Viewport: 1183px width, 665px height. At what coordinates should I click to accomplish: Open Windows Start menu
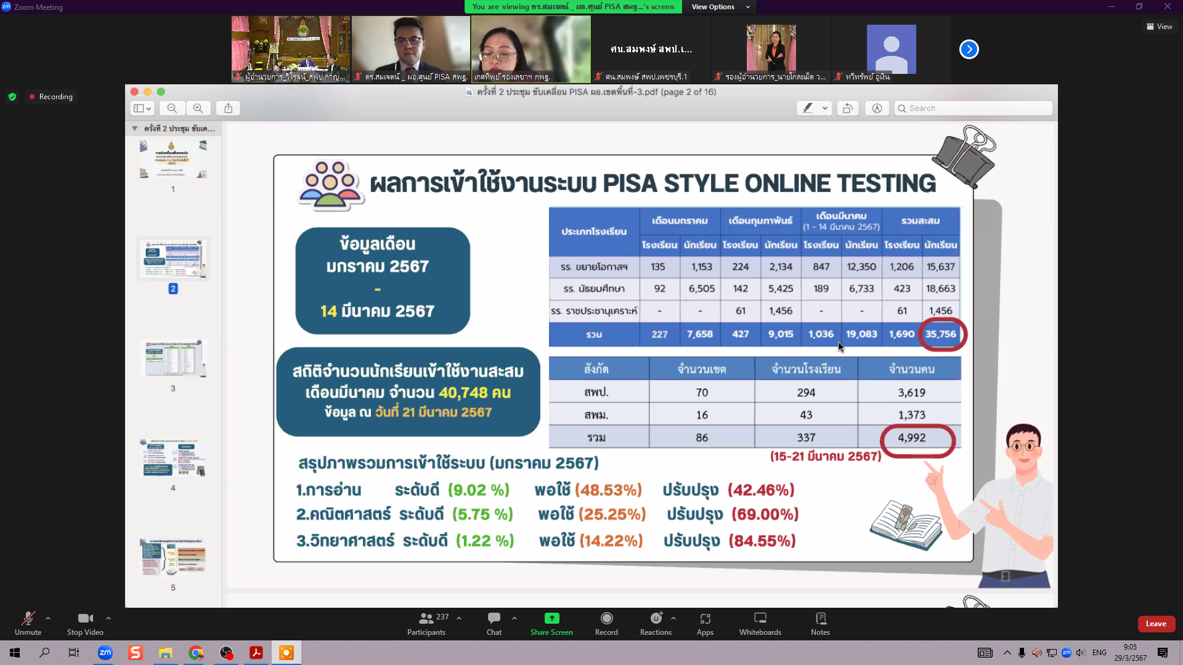pyautogui.click(x=15, y=653)
